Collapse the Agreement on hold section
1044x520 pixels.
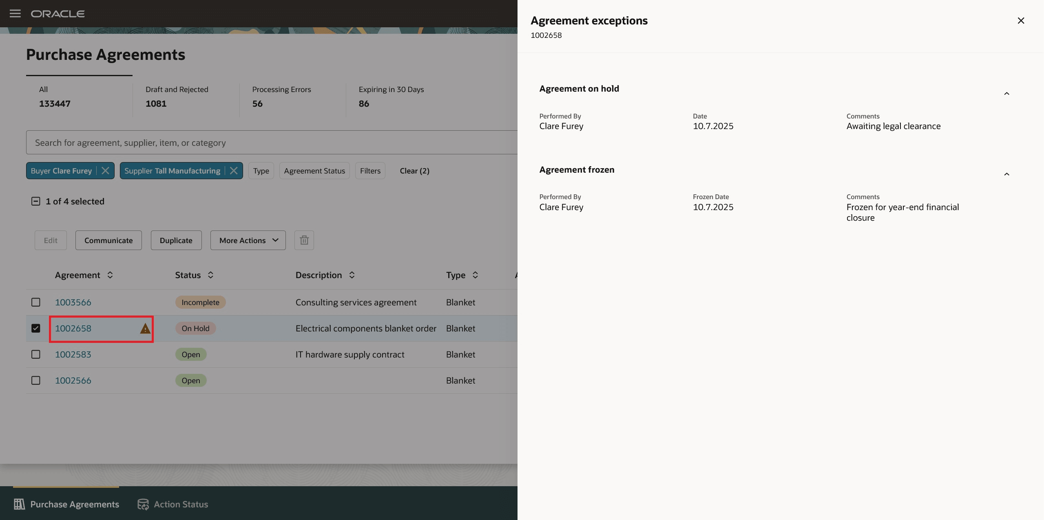[1006, 94]
